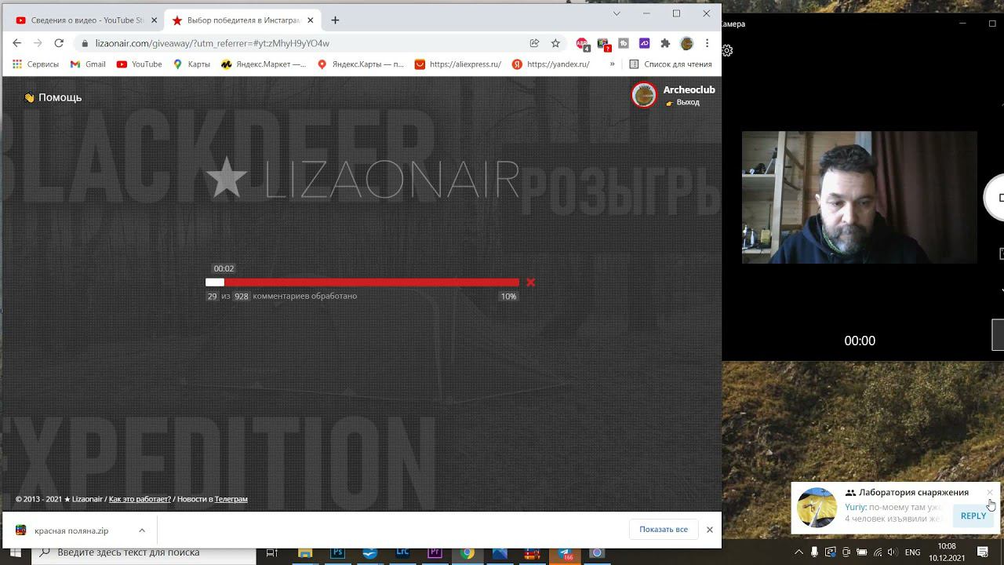
Task: Open the Яндекс.Карты bookmark
Action: click(x=361, y=64)
